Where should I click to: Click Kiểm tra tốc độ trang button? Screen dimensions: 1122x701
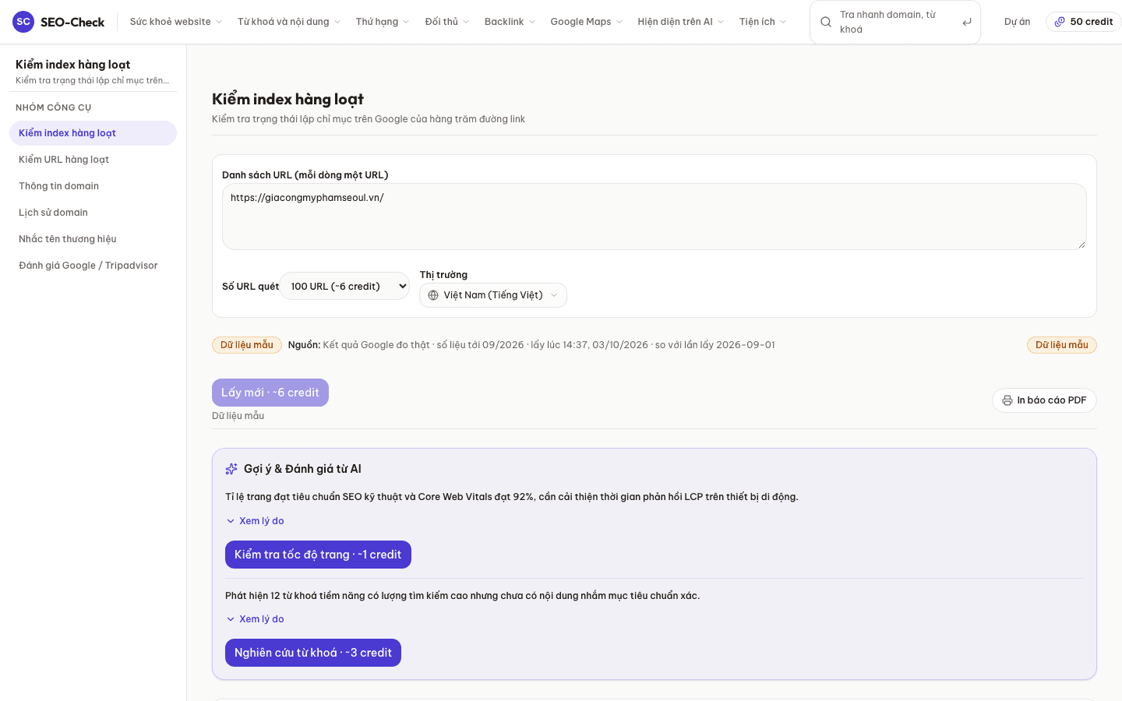click(x=318, y=555)
